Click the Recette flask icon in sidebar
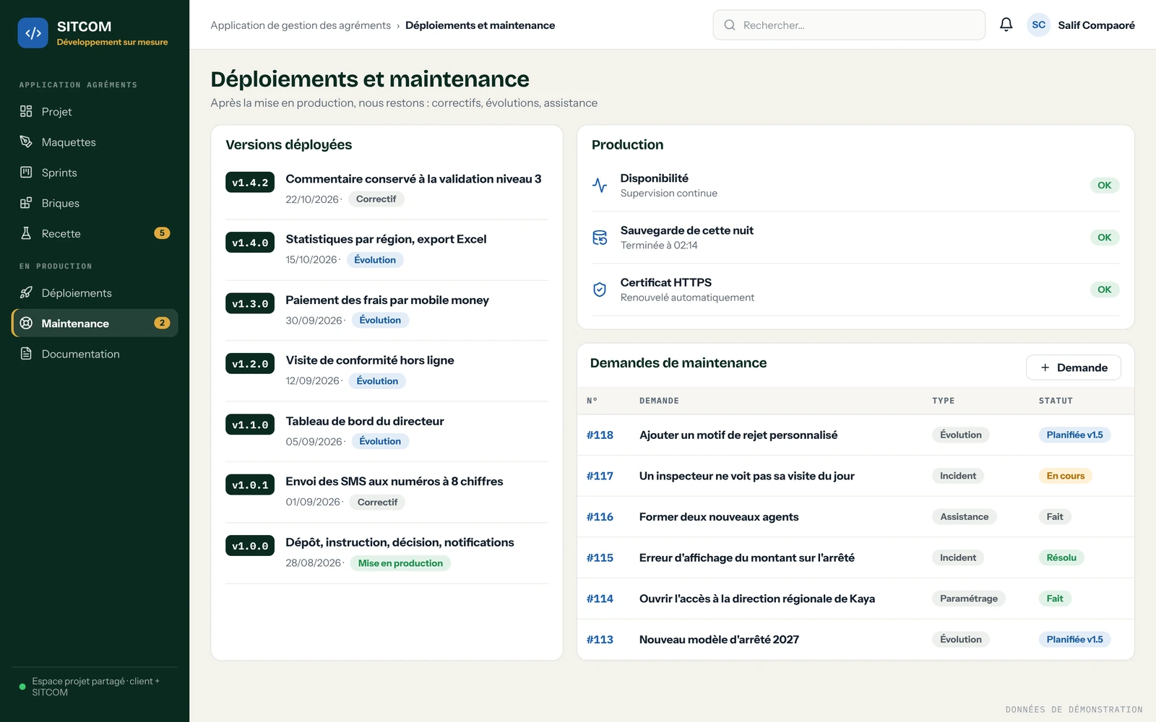1156x722 pixels. tap(26, 233)
